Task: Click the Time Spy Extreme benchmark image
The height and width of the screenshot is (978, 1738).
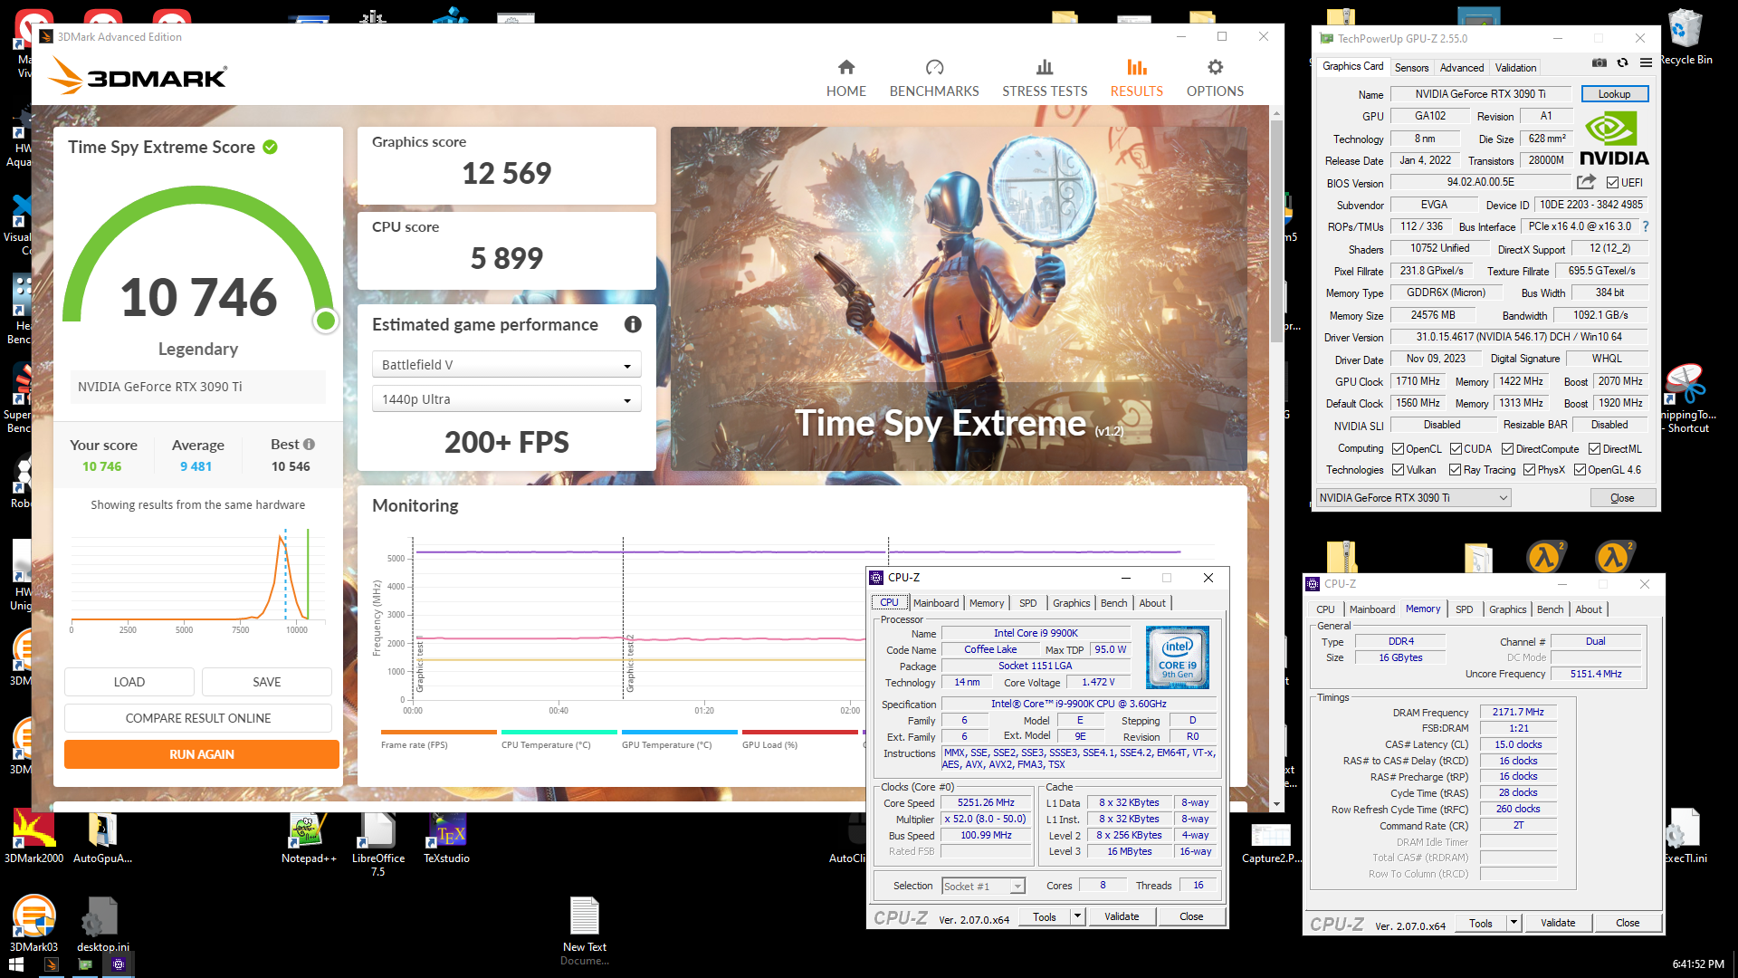Action: point(959,299)
